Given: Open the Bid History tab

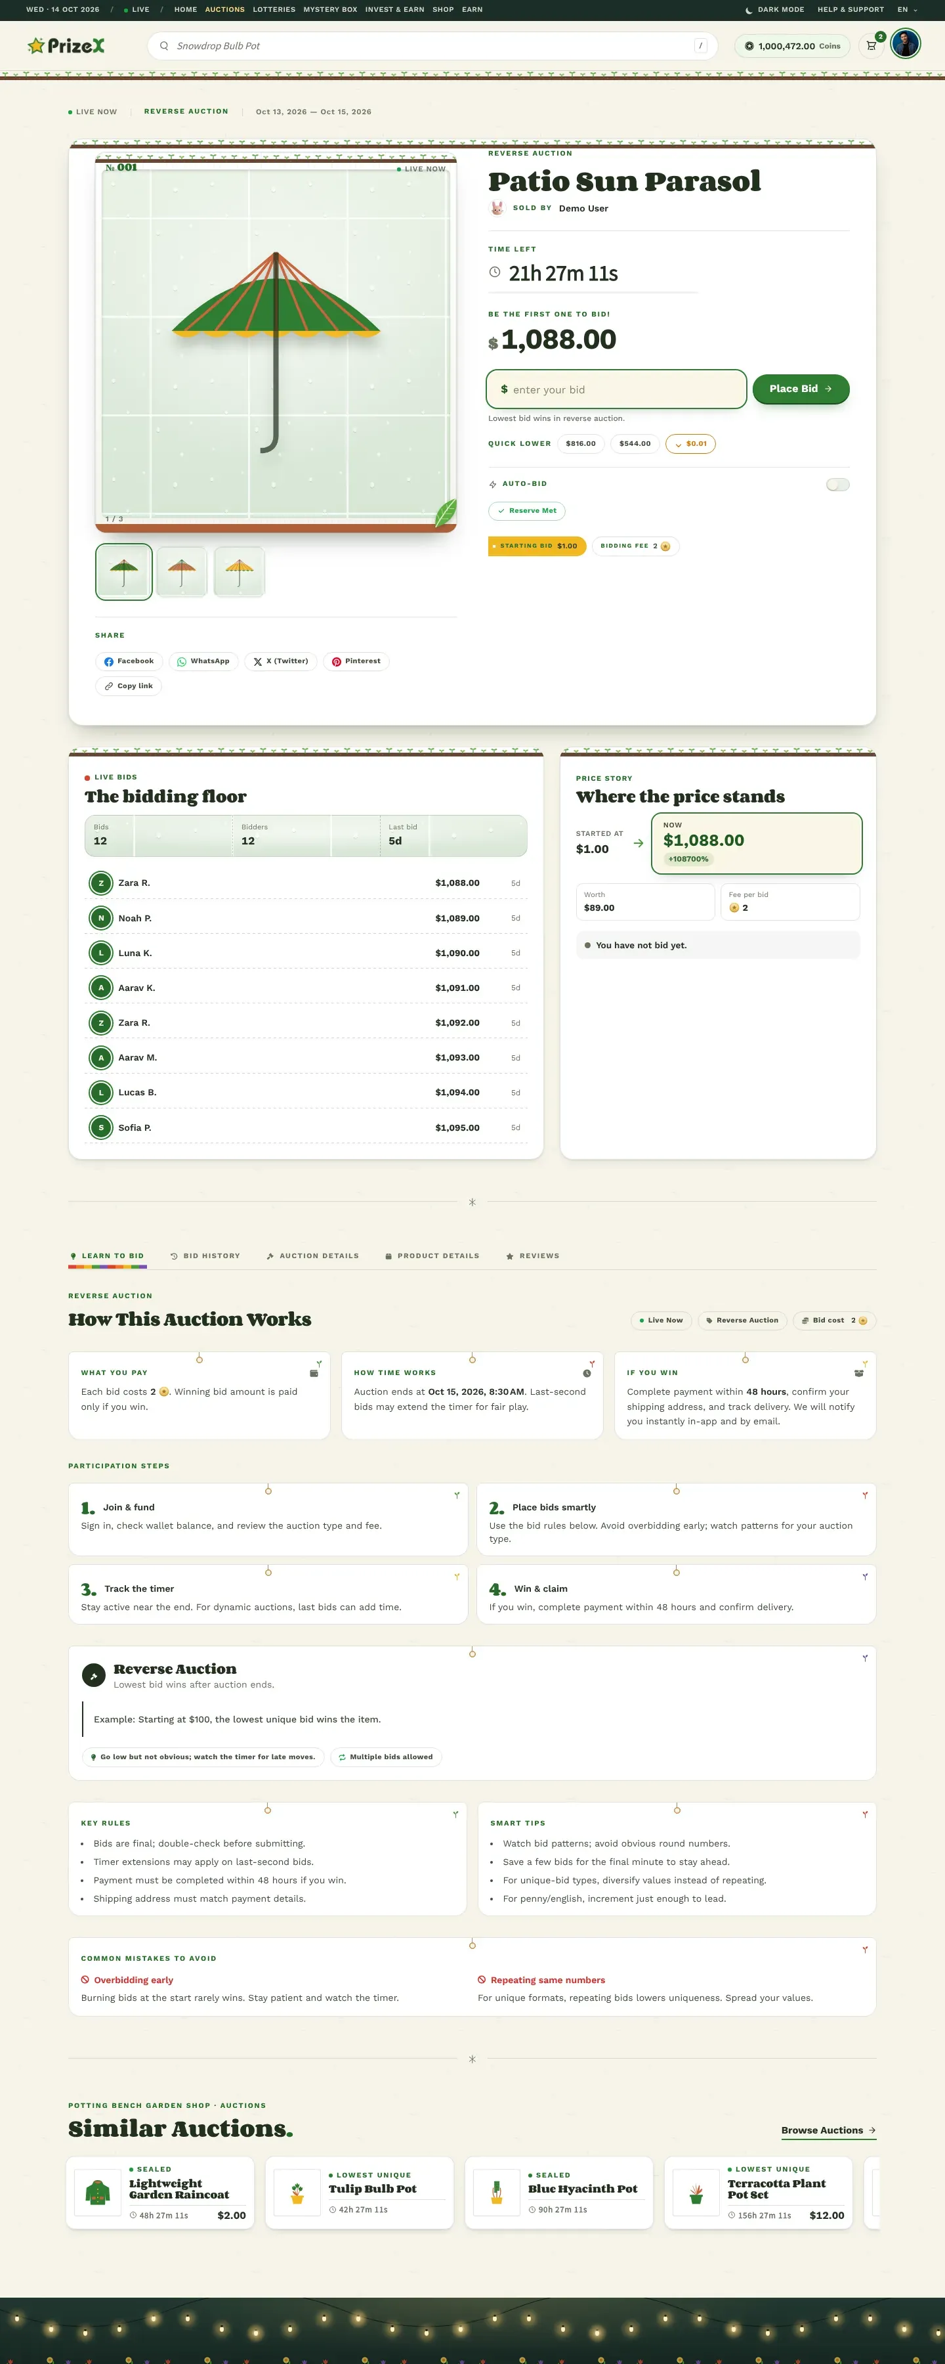Looking at the screenshot, I should pos(205,1256).
